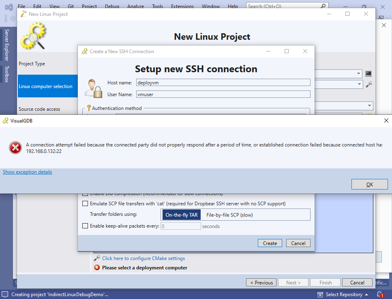
Task: Click OK in the VisualGDB error dialog
Action: [x=369, y=185]
